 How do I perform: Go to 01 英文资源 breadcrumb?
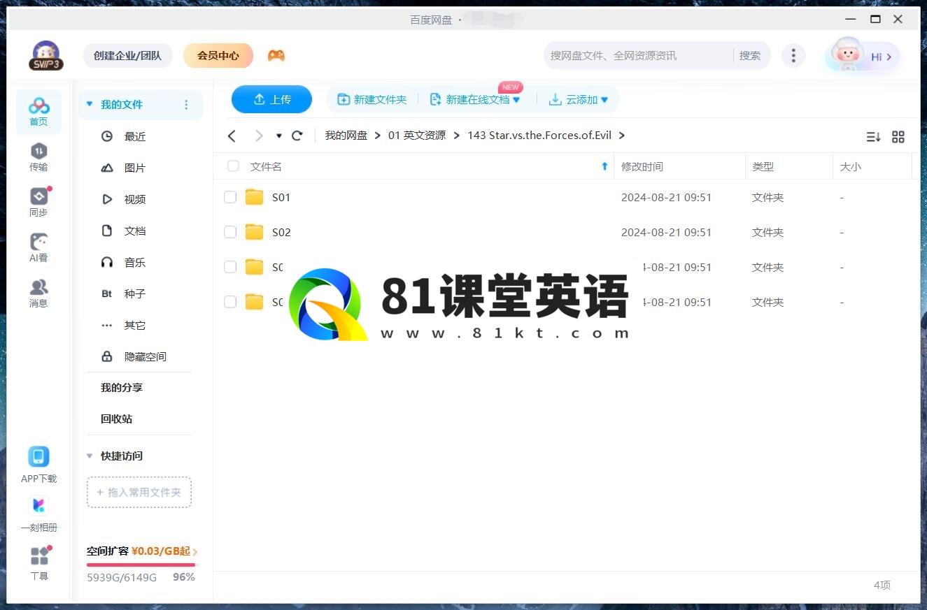click(x=417, y=136)
